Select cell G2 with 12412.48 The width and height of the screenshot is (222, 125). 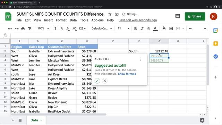tap(159, 51)
